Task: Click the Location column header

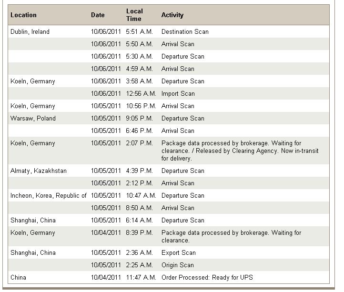Action: pyautogui.click(x=23, y=15)
